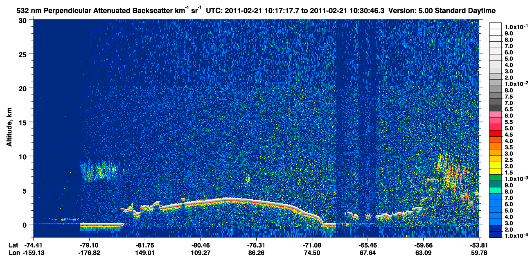Select latitude value '-71.08'
532x273 pixels.
pos(312,245)
